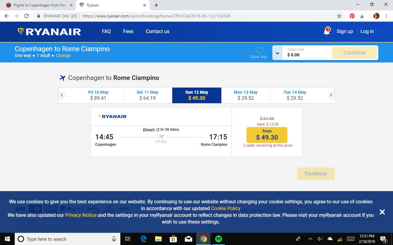Click the struck-through $61.38 price

[267, 119]
